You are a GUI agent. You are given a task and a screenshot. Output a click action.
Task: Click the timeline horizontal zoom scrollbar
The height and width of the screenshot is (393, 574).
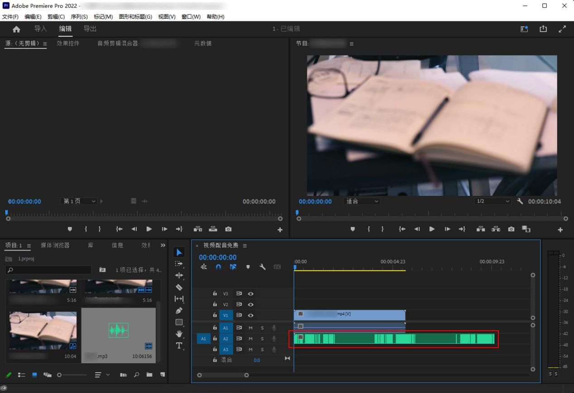(222, 375)
